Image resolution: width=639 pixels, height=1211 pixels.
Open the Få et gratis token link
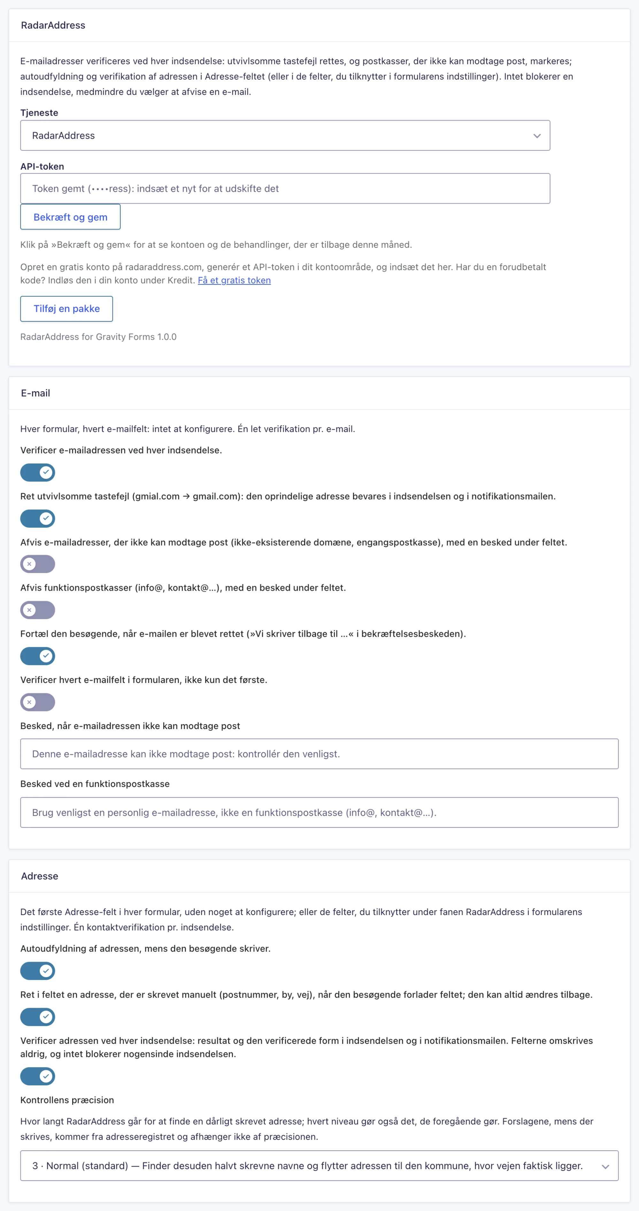(234, 280)
